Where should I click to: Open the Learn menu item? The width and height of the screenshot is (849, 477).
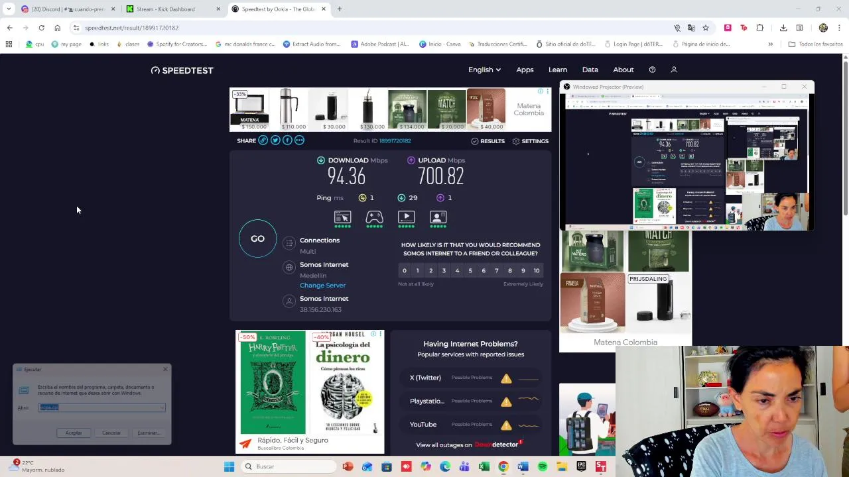[x=558, y=70]
